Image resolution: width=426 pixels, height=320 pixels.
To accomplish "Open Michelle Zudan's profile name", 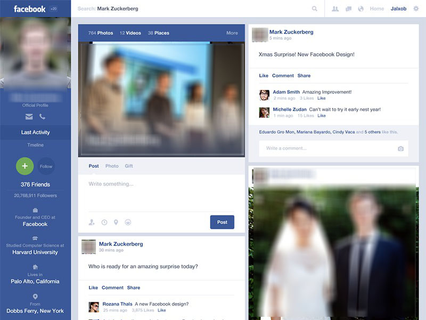I will coord(290,109).
